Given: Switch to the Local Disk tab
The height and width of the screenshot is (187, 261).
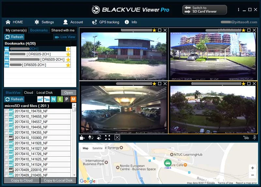Looking at the screenshot, I should 45,93.
